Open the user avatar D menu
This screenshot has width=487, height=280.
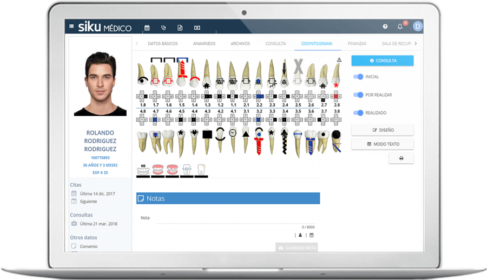pos(418,26)
